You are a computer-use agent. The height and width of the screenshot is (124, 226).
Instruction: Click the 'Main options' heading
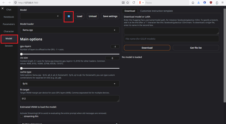pyautogui.click(x=31, y=39)
